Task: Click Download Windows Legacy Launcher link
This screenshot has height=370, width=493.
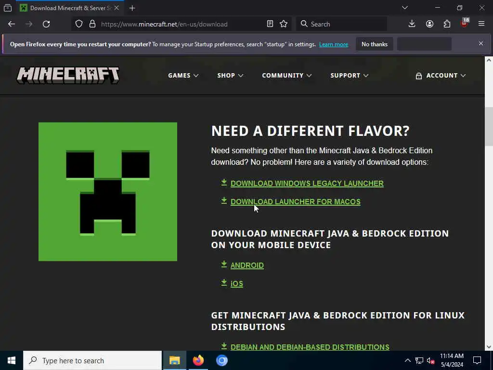Action: 307,184
